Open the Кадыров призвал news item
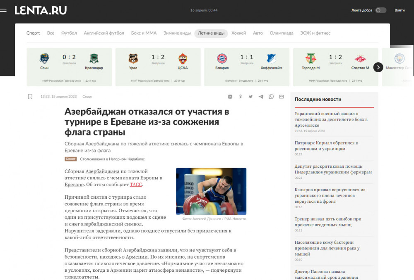Image resolution: width=414 pixels, height=280 pixels. (330, 196)
